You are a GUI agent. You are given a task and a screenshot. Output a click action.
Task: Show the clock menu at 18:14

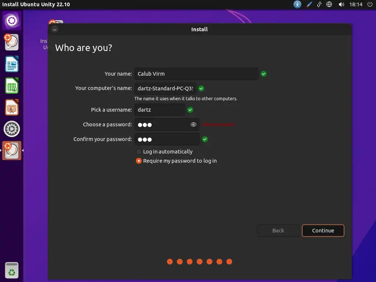[356, 4]
